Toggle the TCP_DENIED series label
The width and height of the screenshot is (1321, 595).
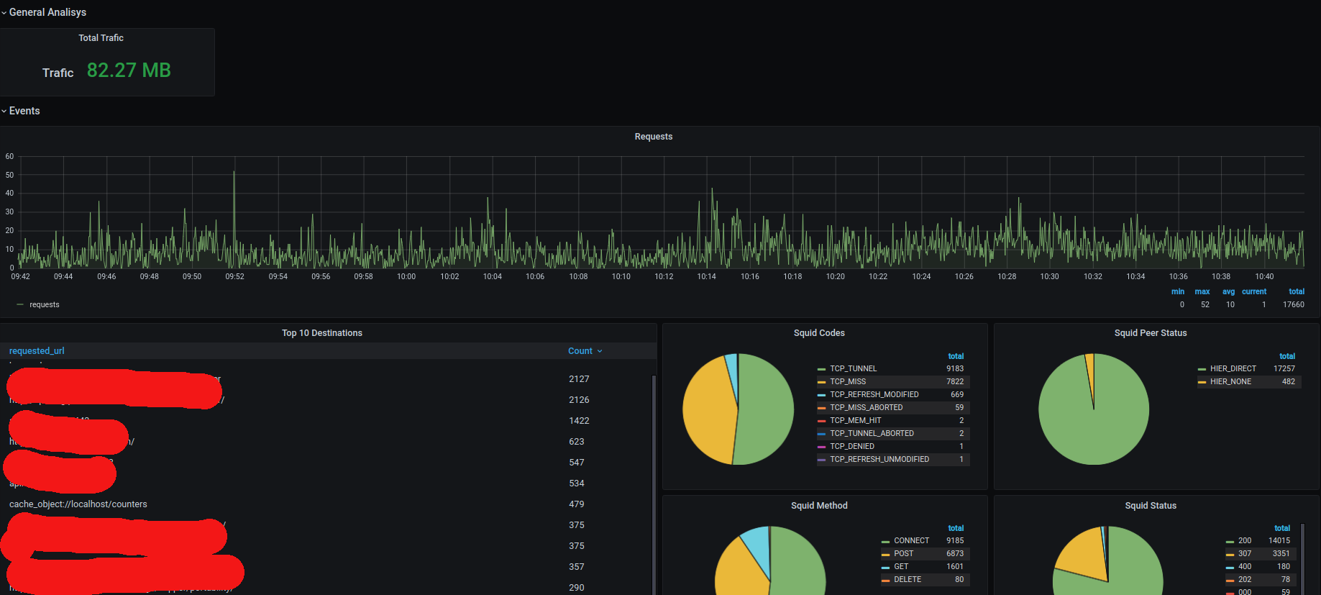click(x=852, y=447)
